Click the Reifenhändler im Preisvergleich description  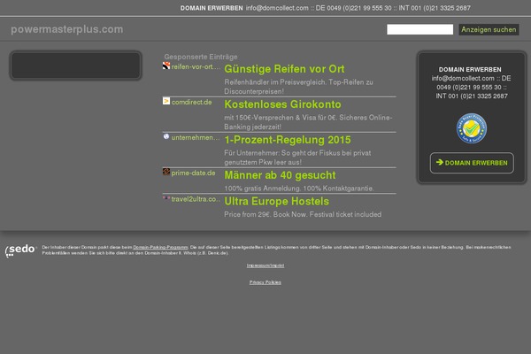299,87
